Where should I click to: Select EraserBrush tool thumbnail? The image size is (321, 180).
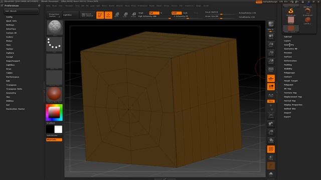coord(307,11)
